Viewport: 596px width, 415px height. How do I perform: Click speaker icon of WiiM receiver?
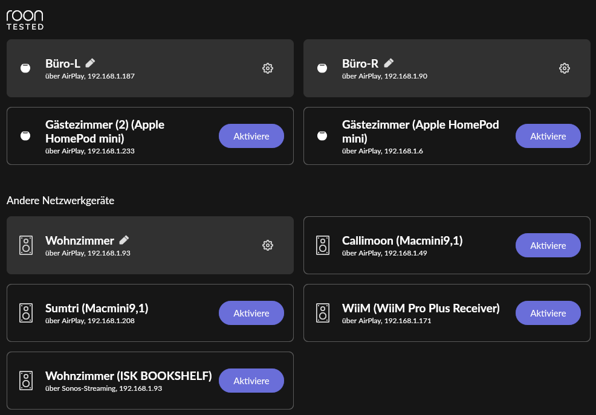(x=323, y=313)
